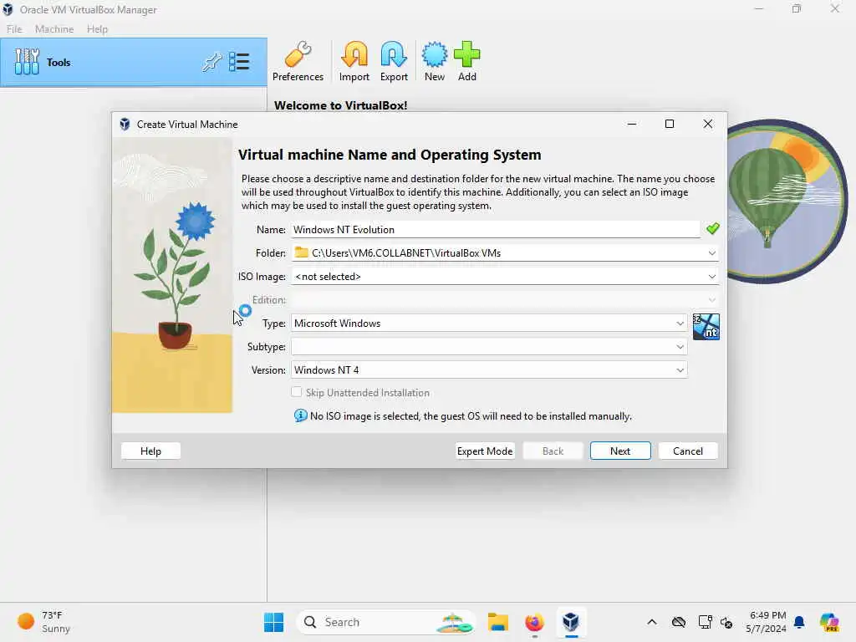The image size is (856, 642).
Task: Open the Type dropdown showing Microsoft Windows
Action: [x=489, y=324]
